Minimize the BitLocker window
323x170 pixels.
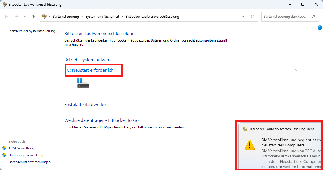[290, 4]
